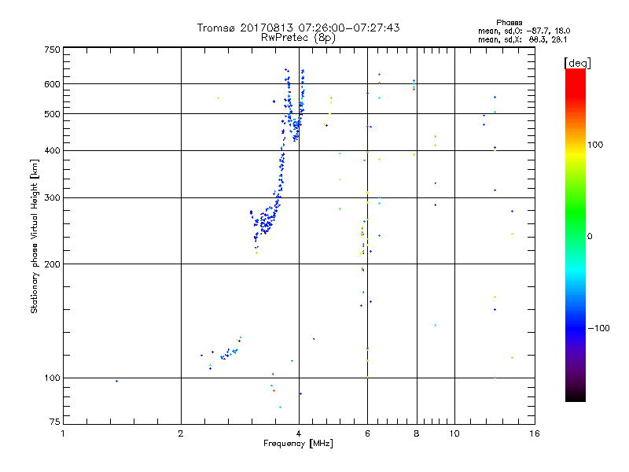Click the 100 tick label on the colorbar
This screenshot has width=629, height=472.
(x=595, y=145)
